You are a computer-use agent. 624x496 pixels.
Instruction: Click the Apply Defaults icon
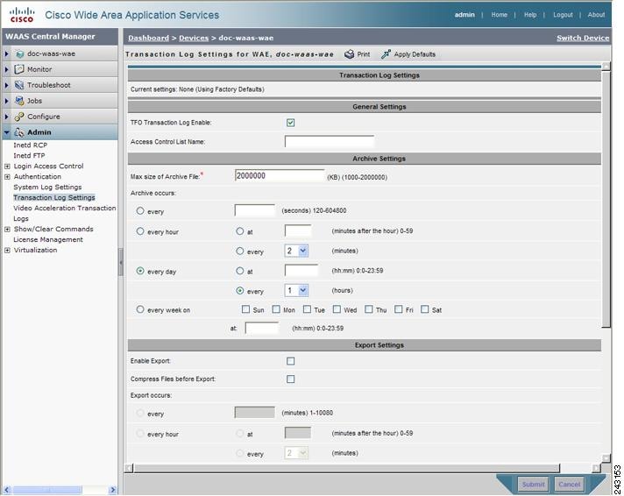click(386, 54)
